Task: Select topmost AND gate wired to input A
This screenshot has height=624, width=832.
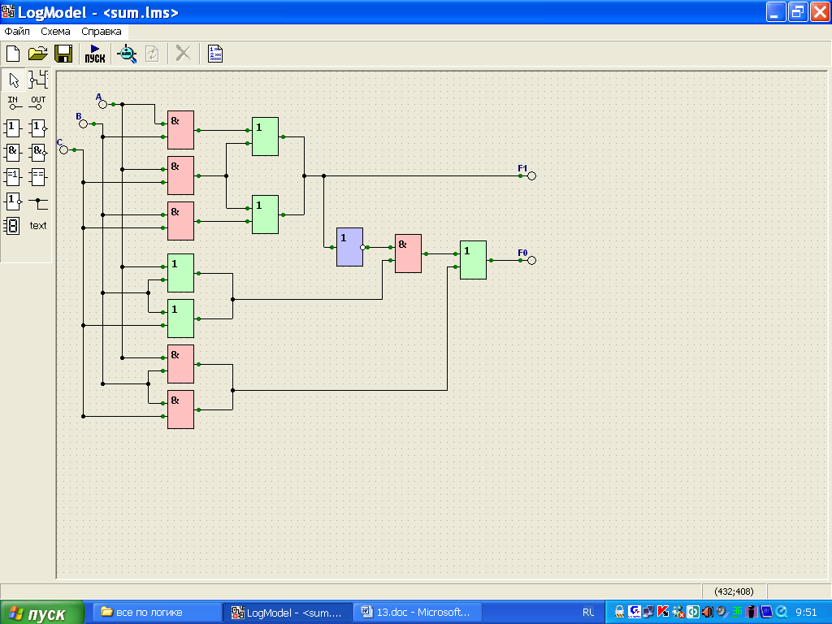Action: coord(181,130)
